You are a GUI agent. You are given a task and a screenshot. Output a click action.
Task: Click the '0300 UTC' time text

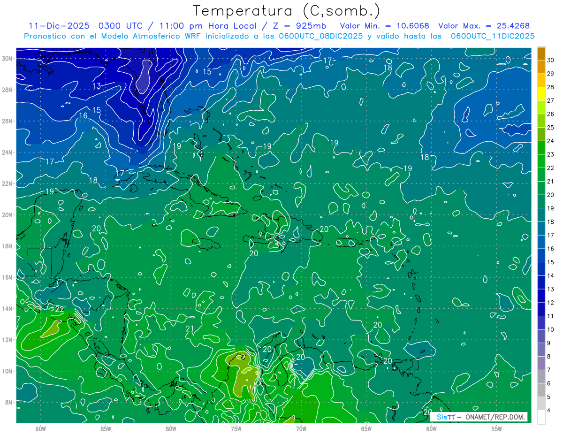[x=120, y=26]
